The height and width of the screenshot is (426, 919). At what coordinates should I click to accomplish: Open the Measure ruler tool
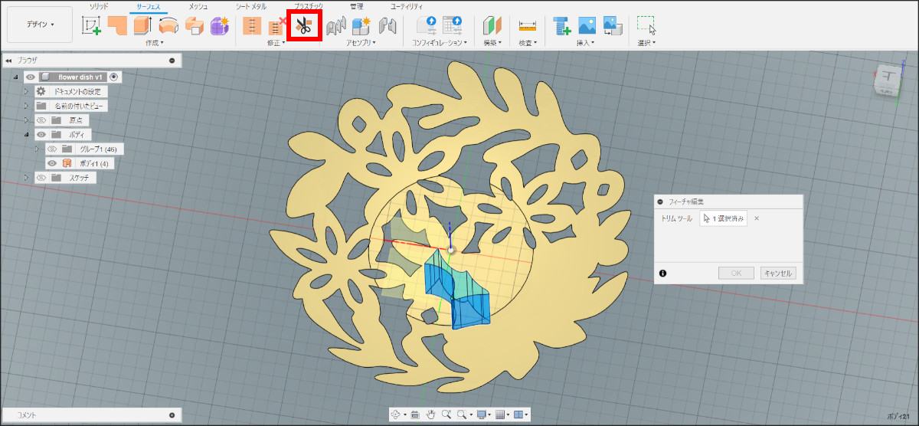[527, 26]
